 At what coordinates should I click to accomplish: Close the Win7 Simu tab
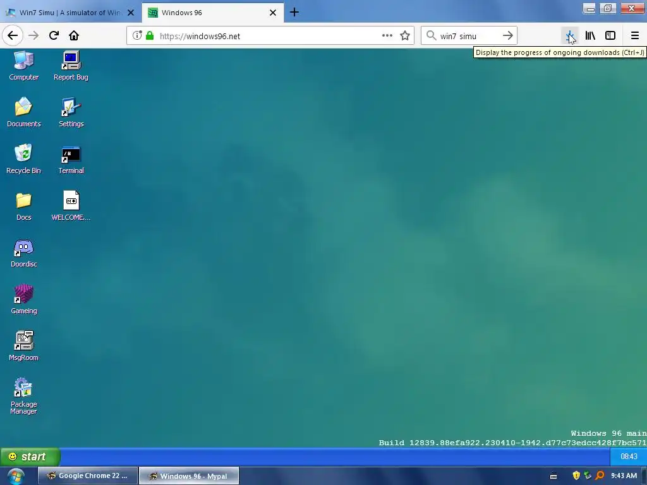click(x=131, y=13)
